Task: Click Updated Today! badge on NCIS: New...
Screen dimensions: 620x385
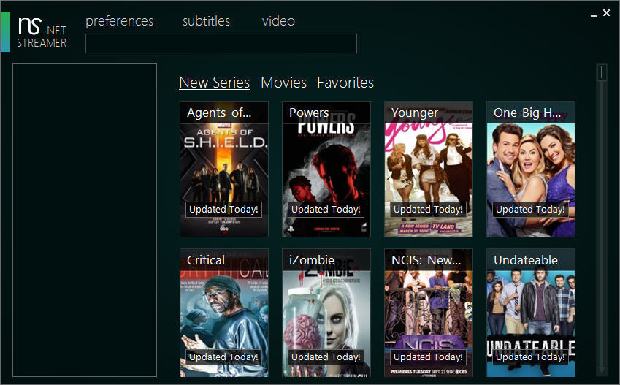Action: [428, 357]
